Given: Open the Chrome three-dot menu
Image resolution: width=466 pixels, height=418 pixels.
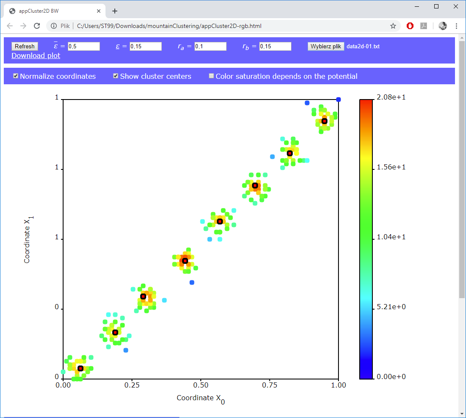Looking at the screenshot, I should [456, 26].
